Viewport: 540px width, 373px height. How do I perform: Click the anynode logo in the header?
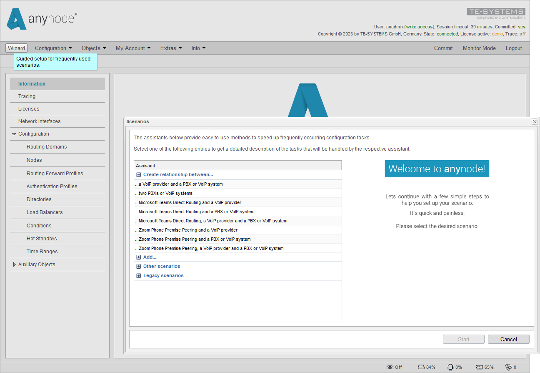pos(42,19)
